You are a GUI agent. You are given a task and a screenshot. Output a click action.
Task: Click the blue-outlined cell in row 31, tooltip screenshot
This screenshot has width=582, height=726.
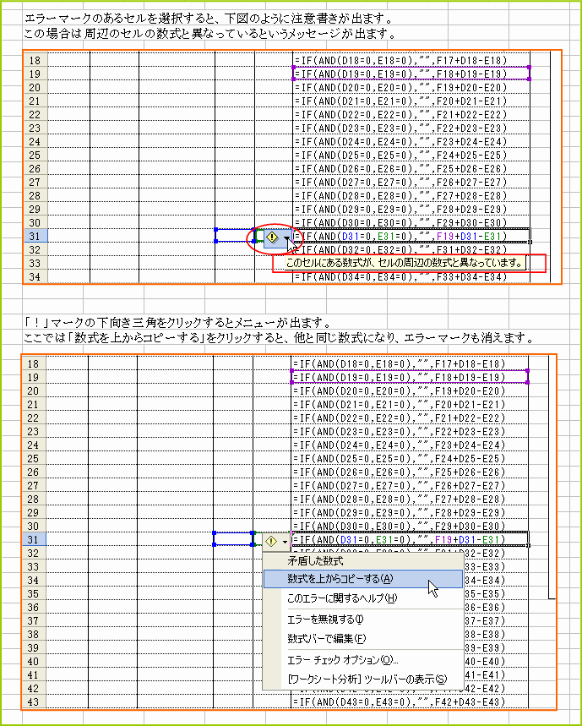(x=235, y=235)
